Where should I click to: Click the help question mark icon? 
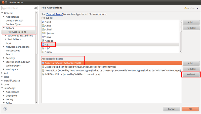point(5,109)
